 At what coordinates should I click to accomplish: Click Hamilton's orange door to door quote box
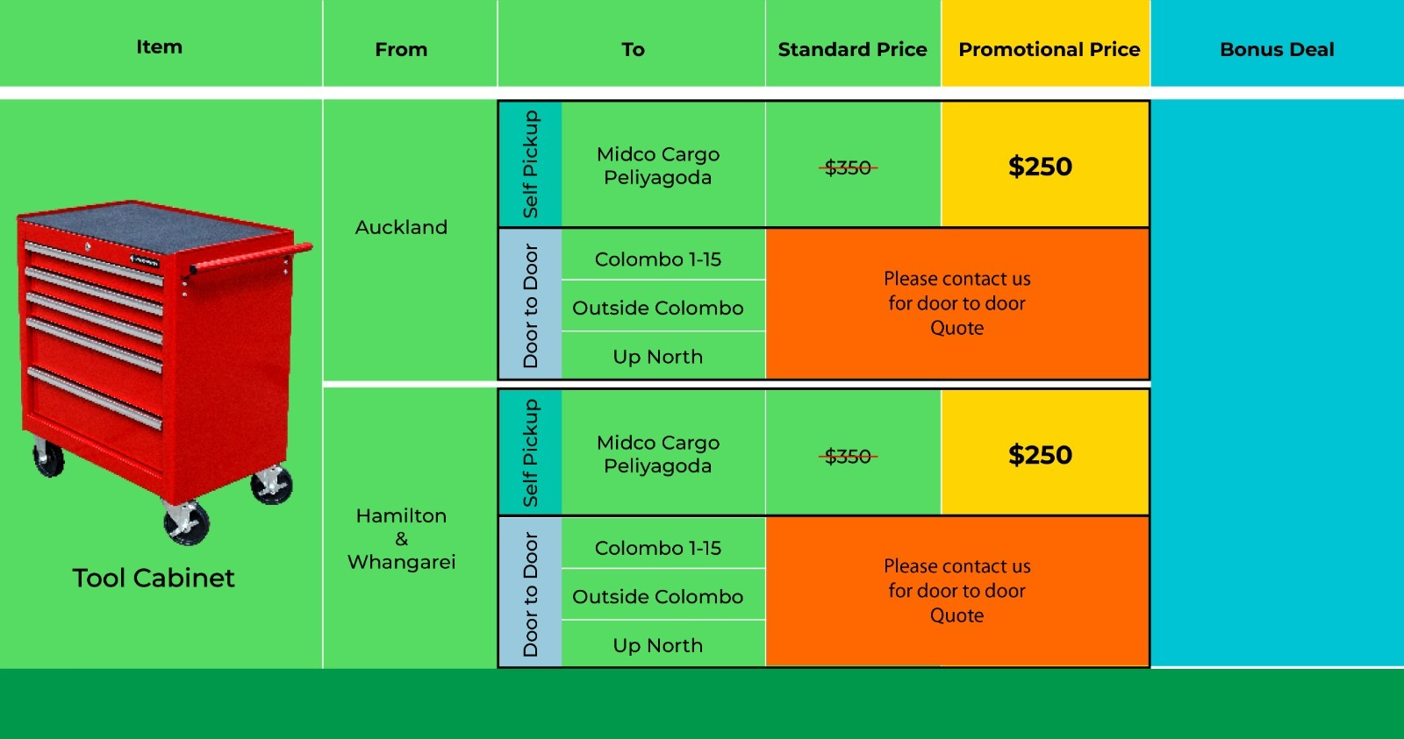point(956,591)
